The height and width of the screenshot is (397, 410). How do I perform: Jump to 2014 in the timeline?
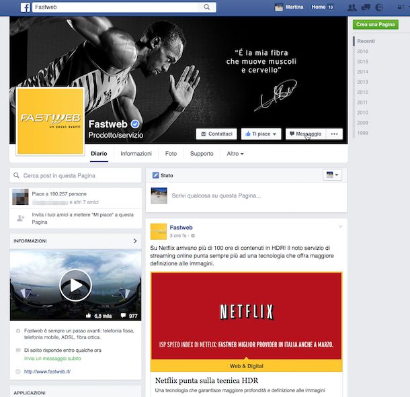pos(362,72)
